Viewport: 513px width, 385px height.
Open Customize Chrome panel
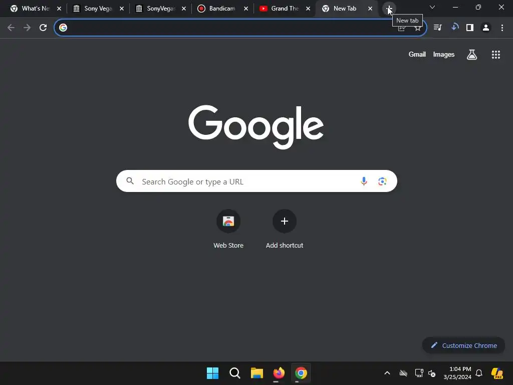click(463, 345)
